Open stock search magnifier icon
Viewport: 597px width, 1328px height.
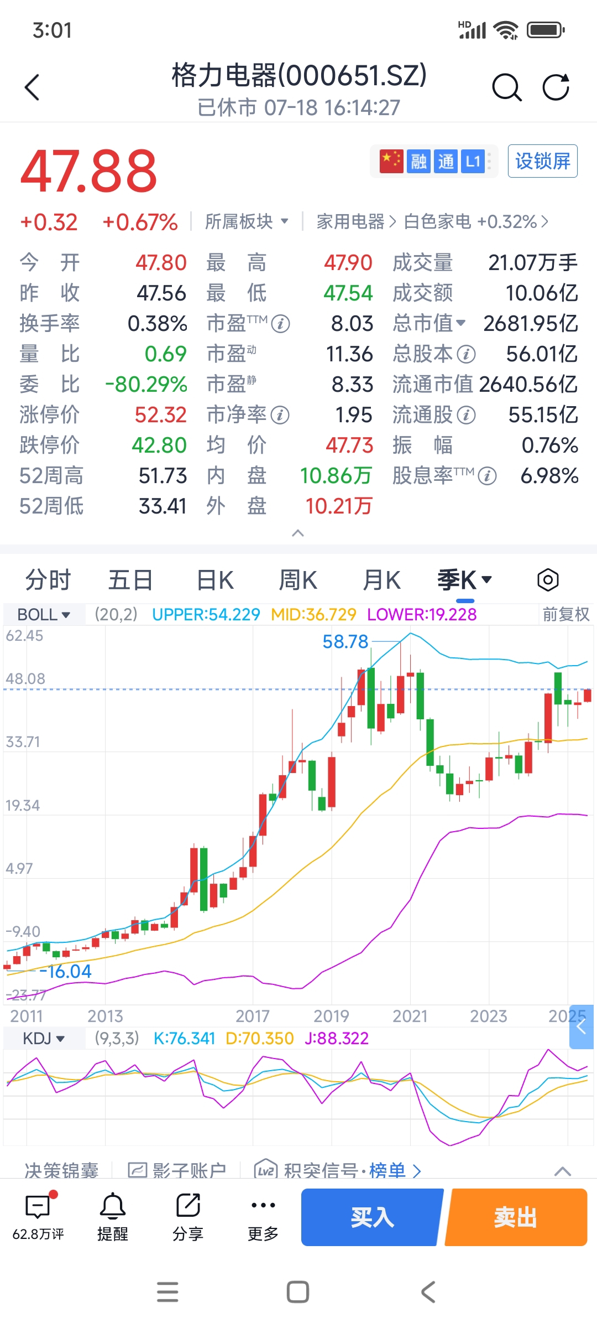(506, 87)
